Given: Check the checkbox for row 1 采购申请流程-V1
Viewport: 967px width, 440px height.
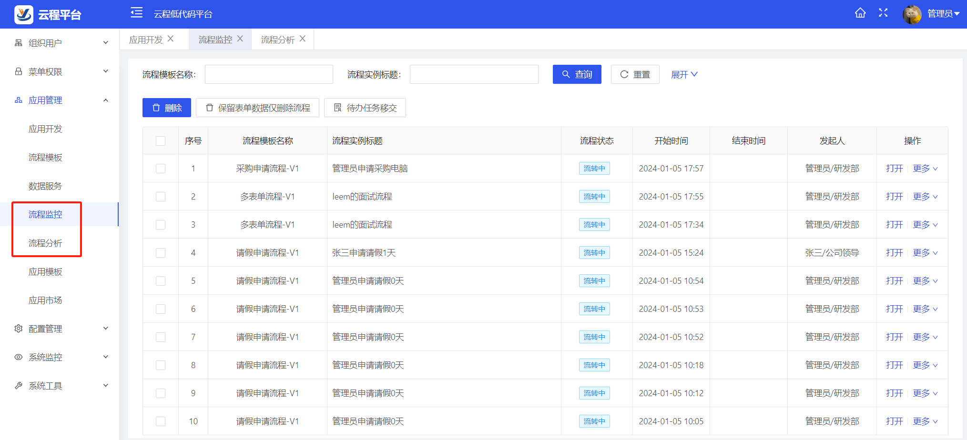Looking at the screenshot, I should click(x=161, y=169).
